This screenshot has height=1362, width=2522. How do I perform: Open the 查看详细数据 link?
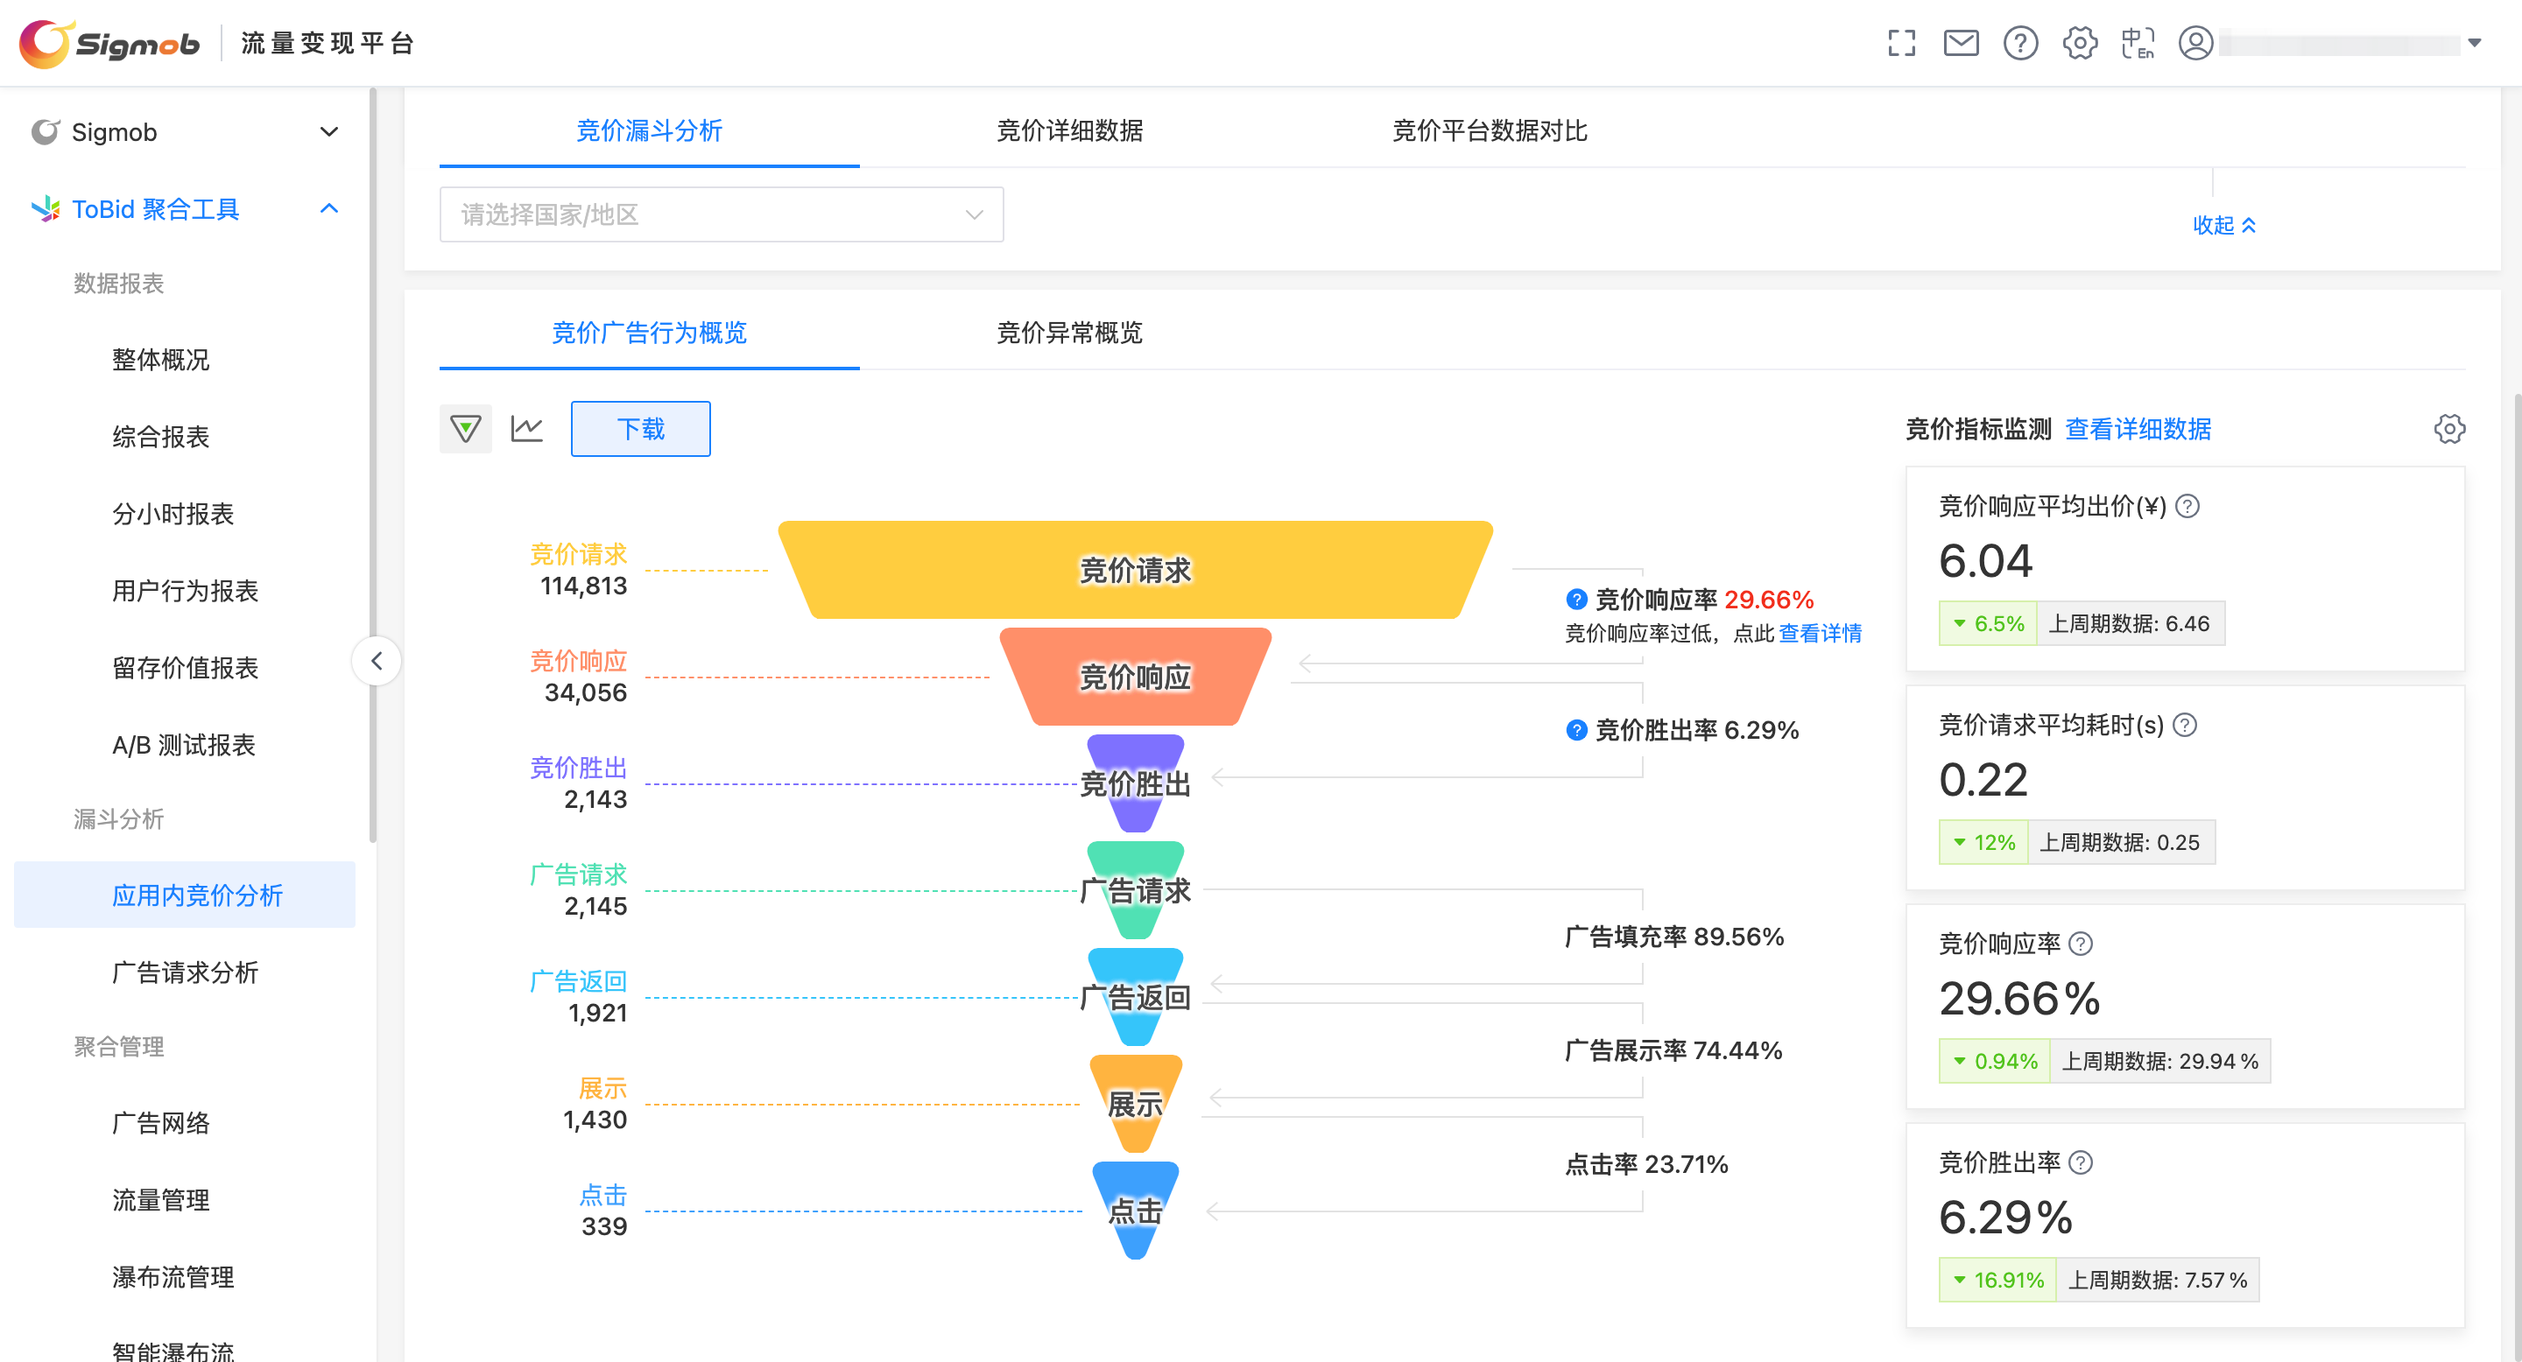(2138, 429)
